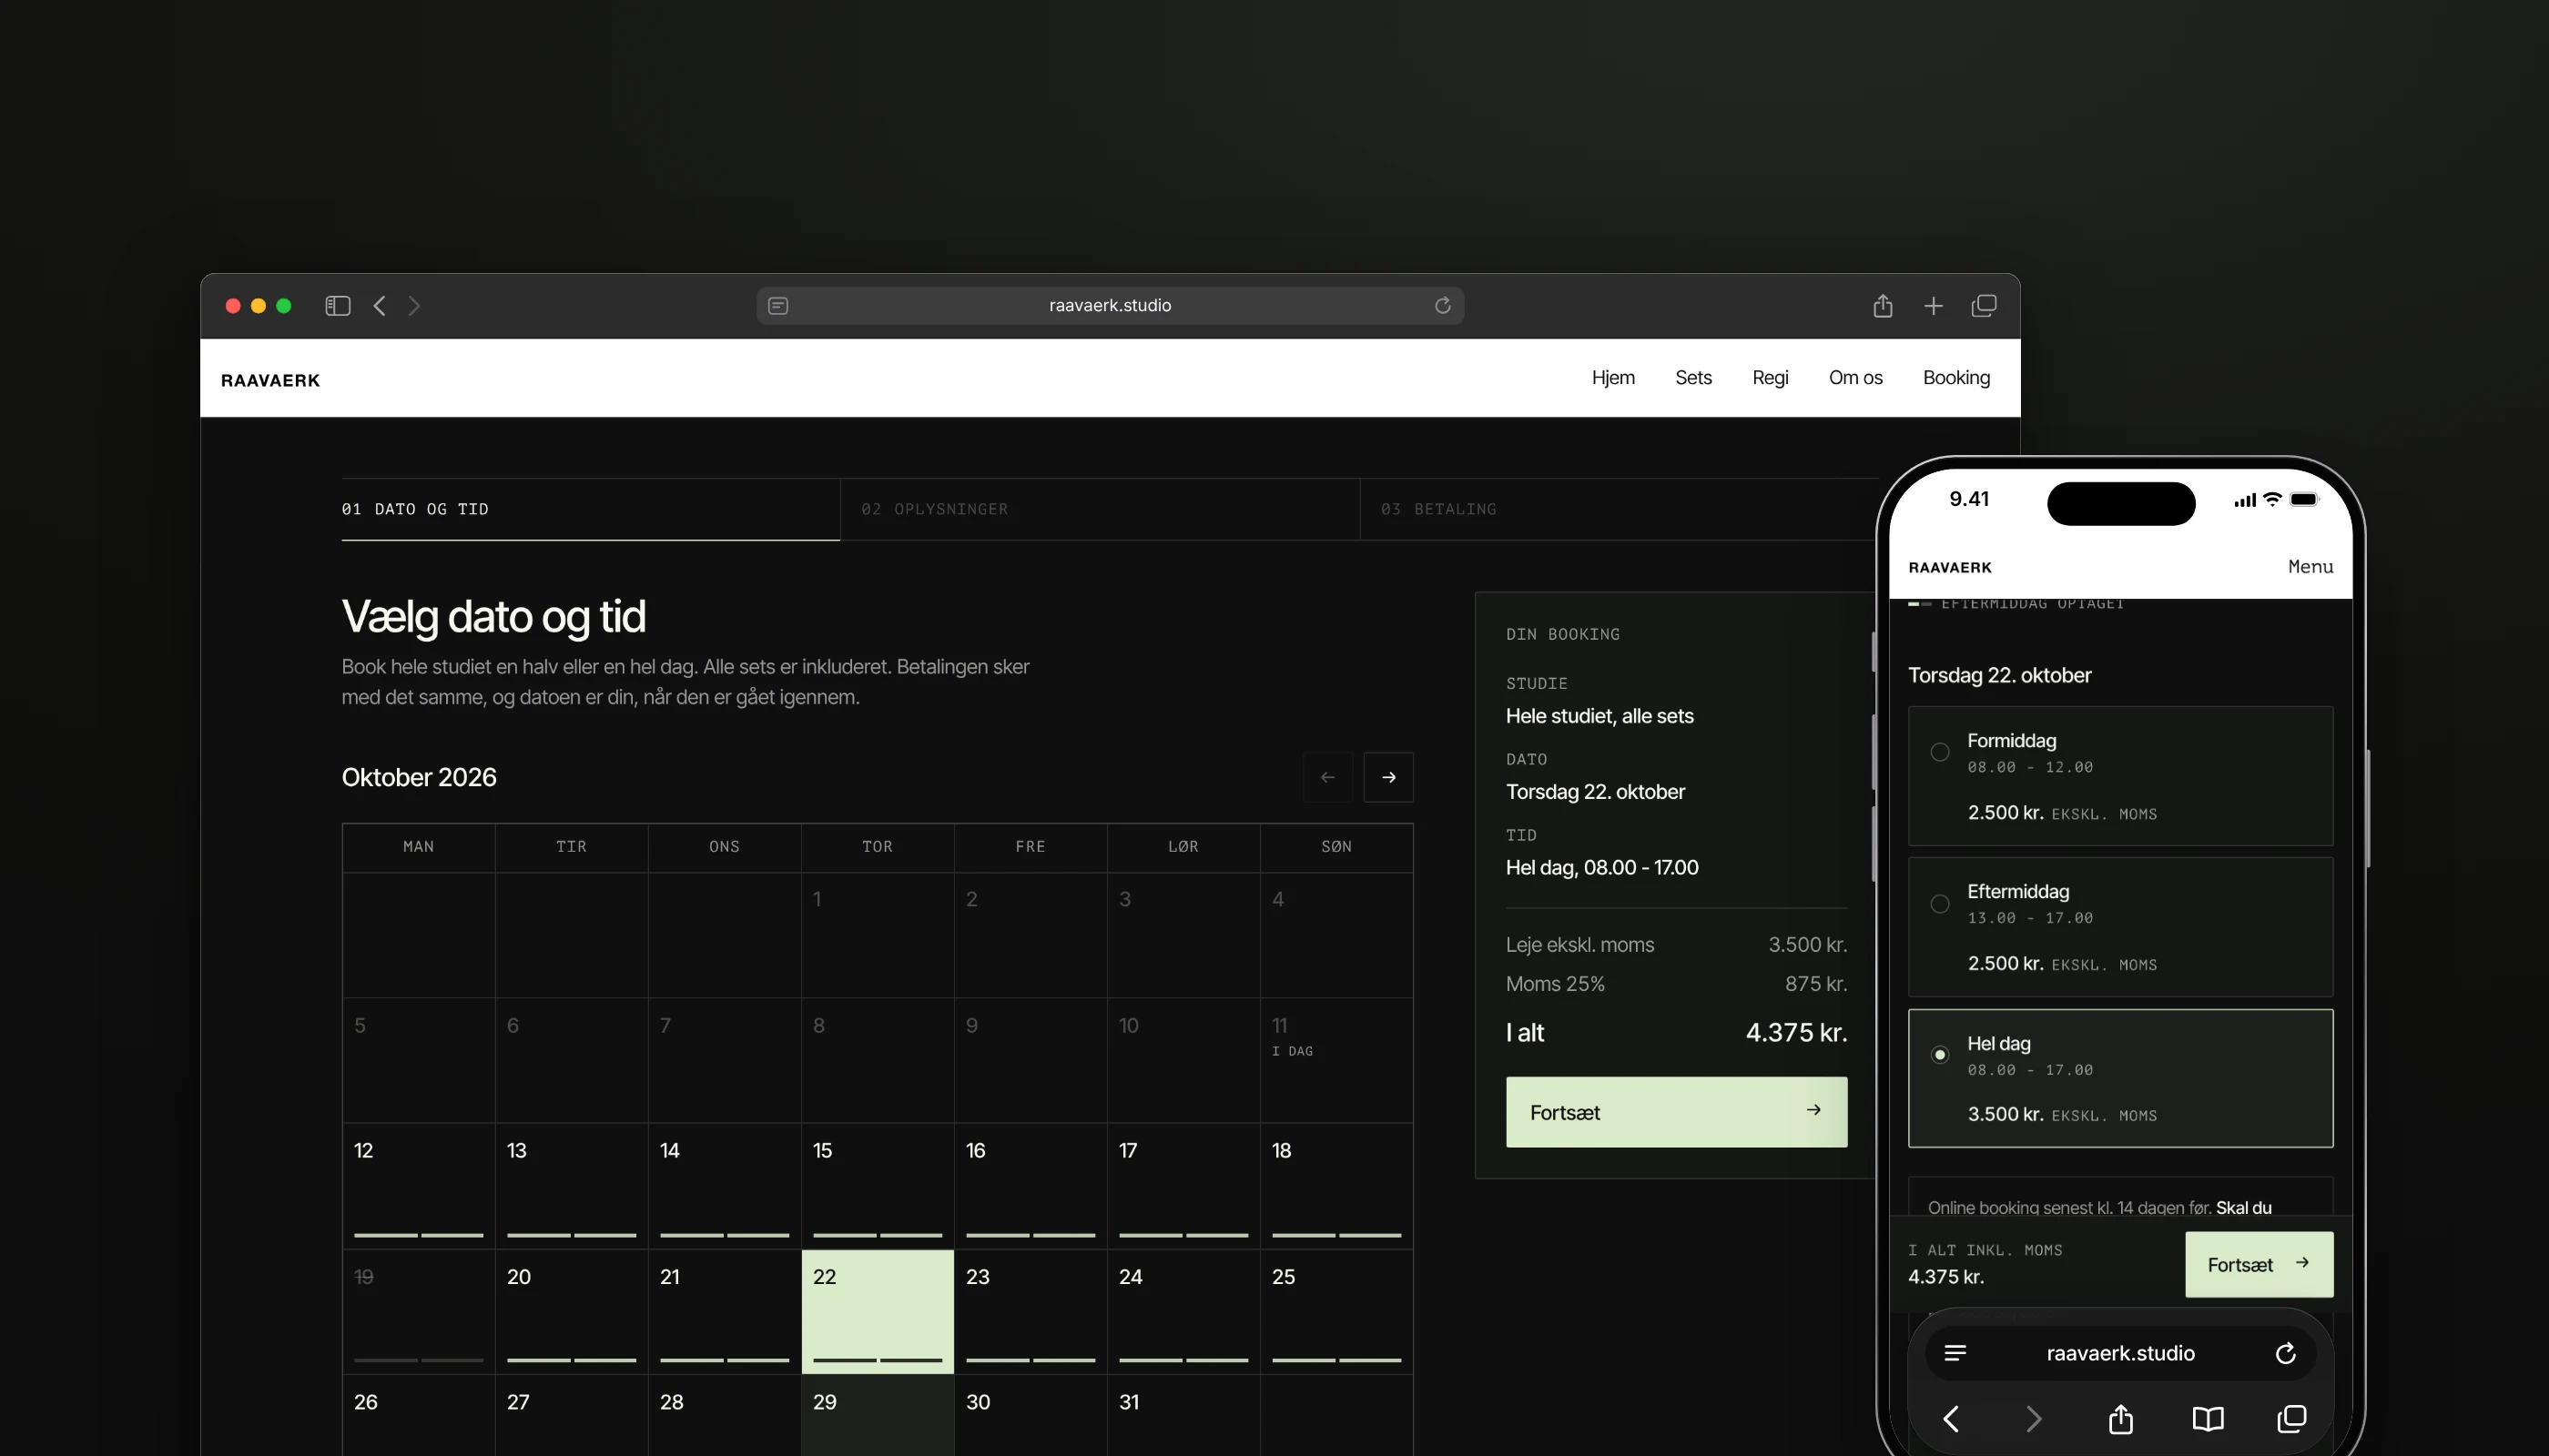Tap the phone raavaerk.studio address field
This screenshot has width=2549, height=1456.
coord(2120,1353)
